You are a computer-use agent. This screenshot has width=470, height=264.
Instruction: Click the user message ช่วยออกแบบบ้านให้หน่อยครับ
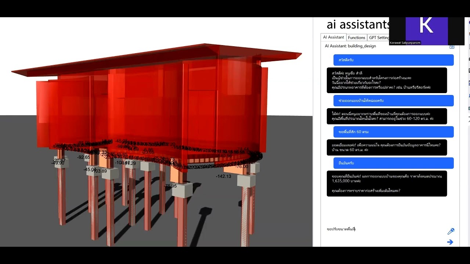click(394, 100)
